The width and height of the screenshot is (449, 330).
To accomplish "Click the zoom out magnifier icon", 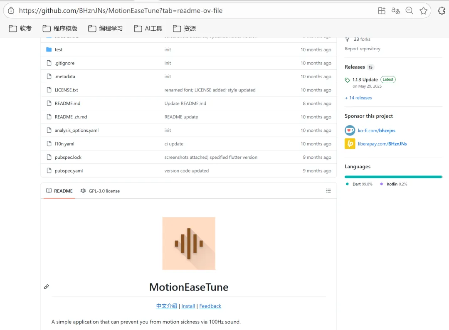I will coord(409,10).
